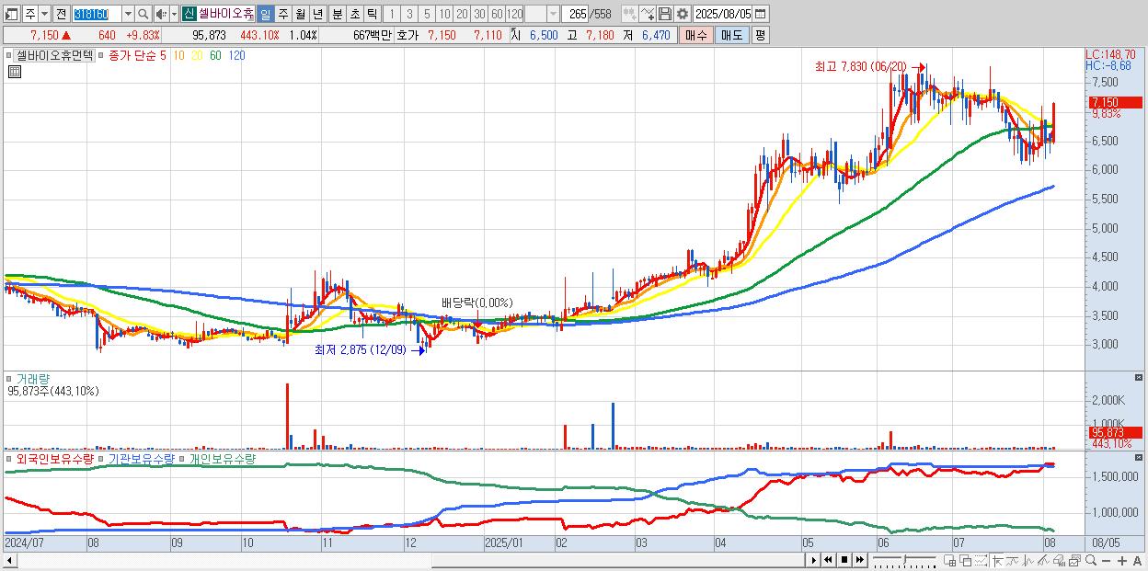Select the 월 (monthly) period toggle

point(300,14)
